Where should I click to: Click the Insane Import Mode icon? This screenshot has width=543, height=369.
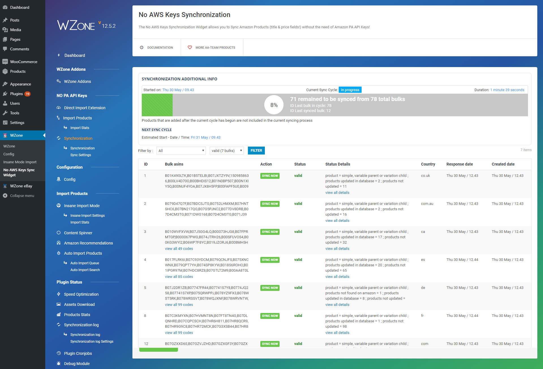pyautogui.click(x=59, y=206)
